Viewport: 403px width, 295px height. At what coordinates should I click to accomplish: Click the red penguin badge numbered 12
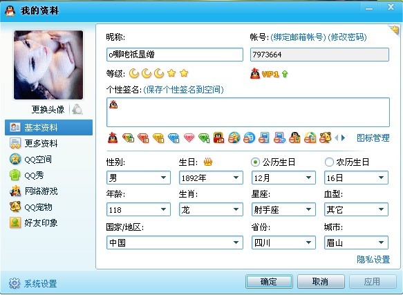coord(218,138)
